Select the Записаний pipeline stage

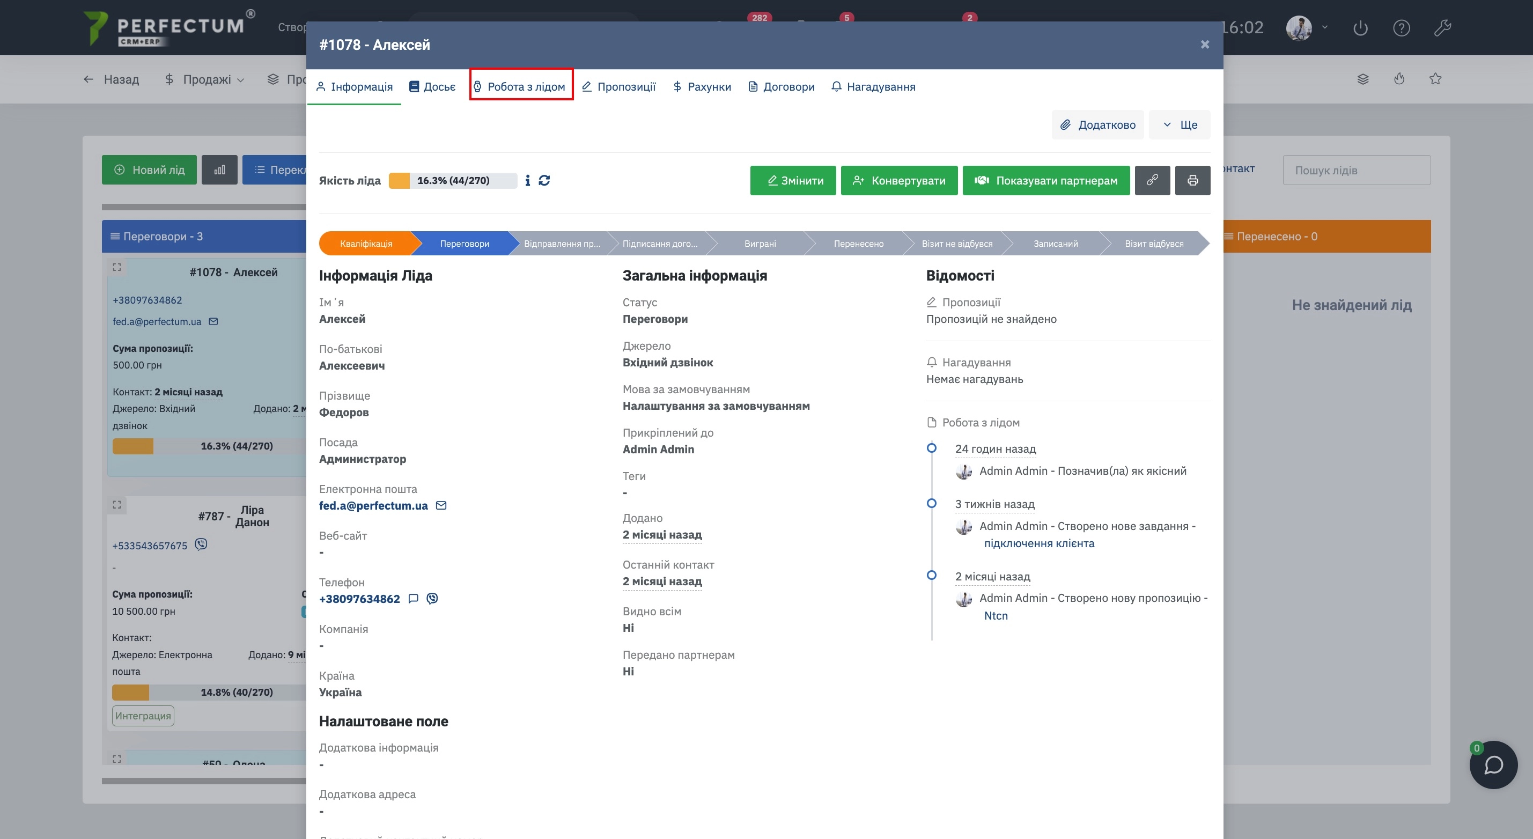click(1056, 244)
